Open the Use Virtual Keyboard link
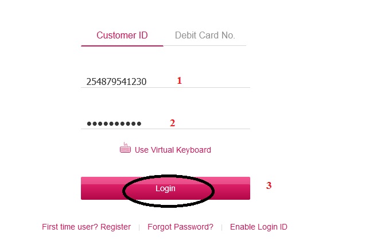Screen dimensions: 369x252 [172, 150]
